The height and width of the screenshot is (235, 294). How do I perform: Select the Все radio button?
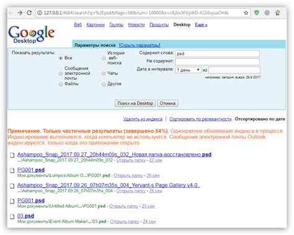61,58
